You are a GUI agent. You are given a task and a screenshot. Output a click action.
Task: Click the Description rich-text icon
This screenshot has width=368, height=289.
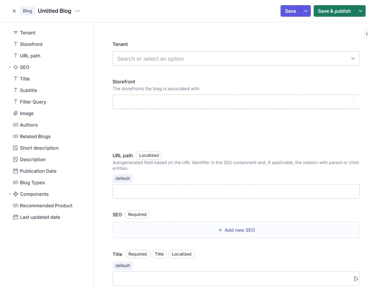[x=16, y=159]
